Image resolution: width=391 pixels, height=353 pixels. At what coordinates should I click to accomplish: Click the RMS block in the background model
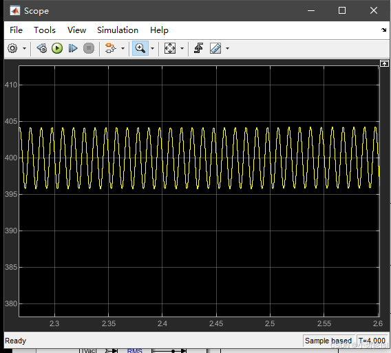(135, 350)
